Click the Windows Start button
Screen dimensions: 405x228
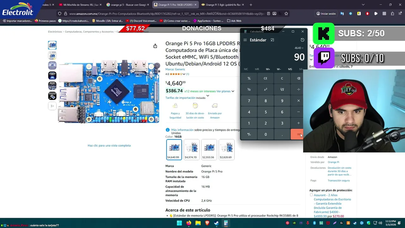[179, 223]
